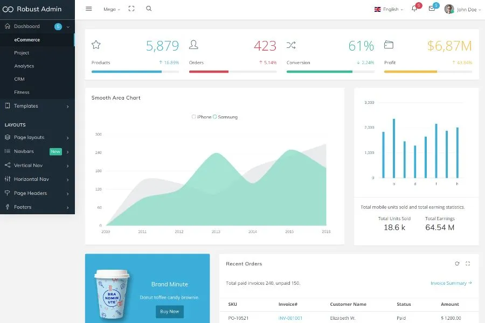Image resolution: width=485 pixels, height=323 pixels.
Task: Reload the Recent Orders card
Action: click(457, 264)
